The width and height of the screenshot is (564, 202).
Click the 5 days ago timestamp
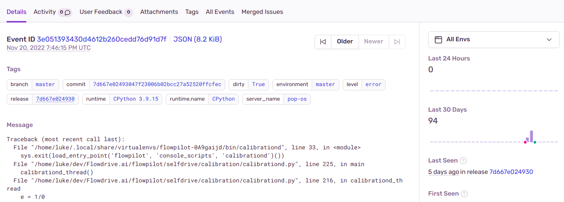pos(444,172)
